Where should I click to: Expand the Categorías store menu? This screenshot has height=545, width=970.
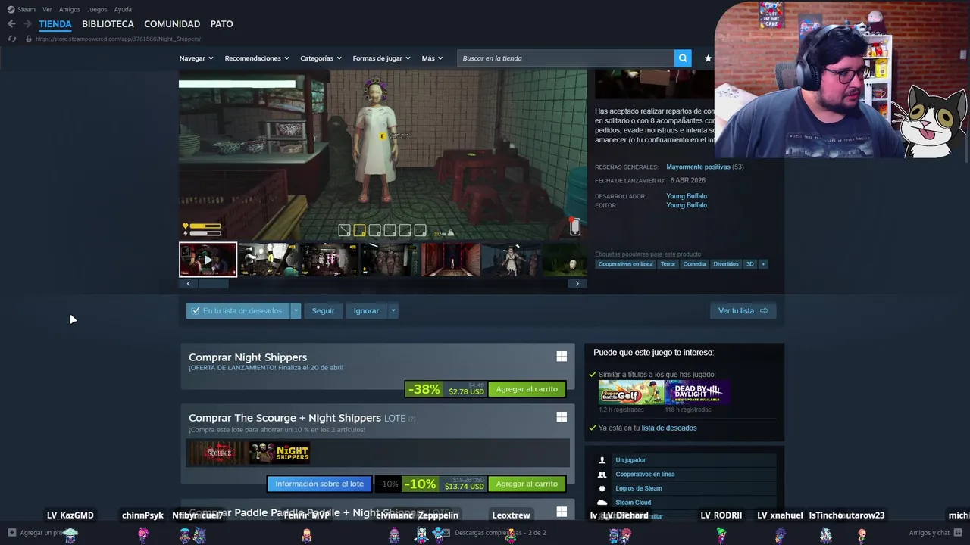321,58
